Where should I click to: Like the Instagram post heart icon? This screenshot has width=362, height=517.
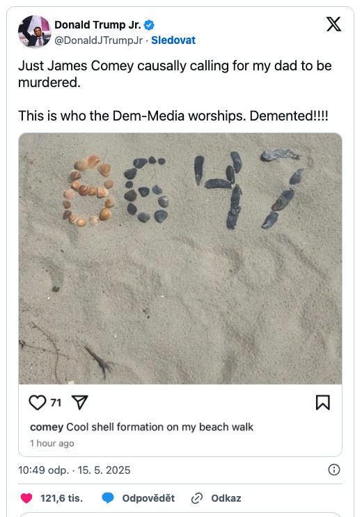38,403
